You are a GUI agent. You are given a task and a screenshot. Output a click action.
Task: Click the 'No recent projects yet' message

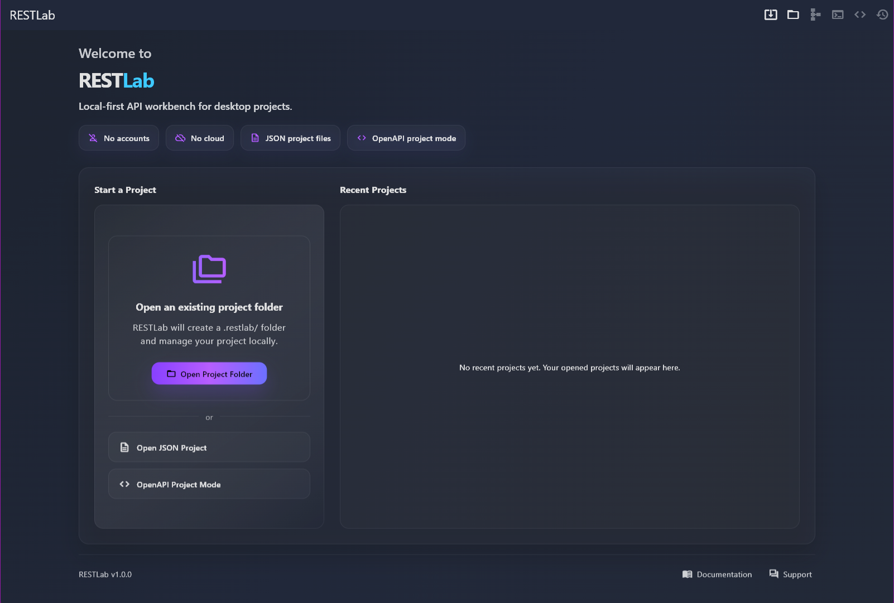tap(570, 368)
